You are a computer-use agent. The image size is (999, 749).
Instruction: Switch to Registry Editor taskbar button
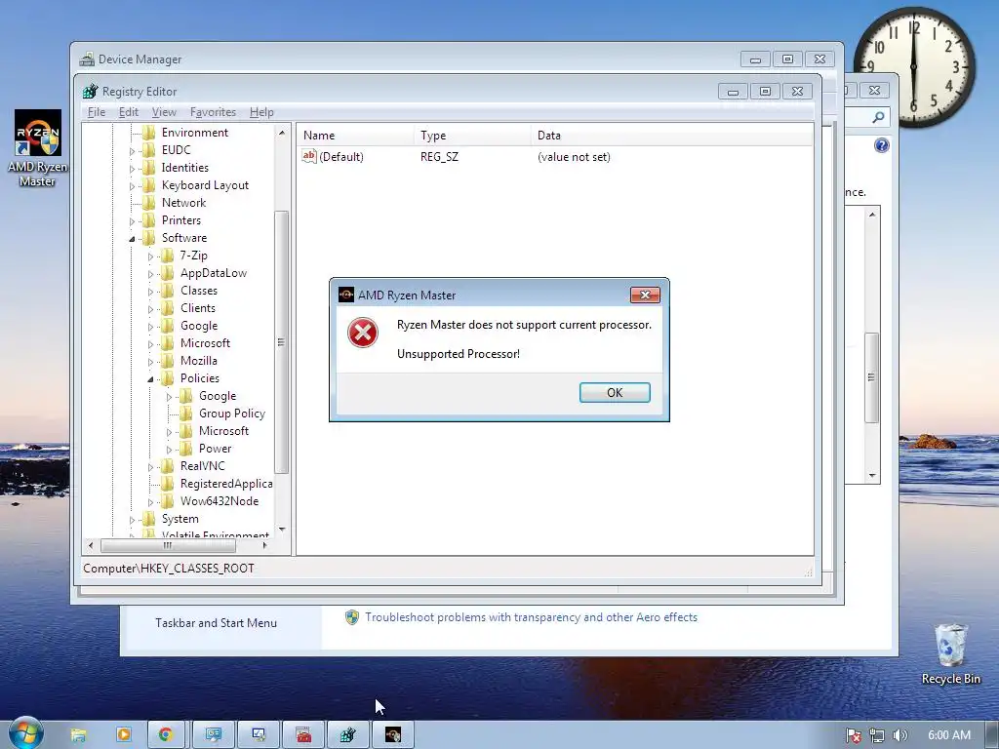coord(347,735)
